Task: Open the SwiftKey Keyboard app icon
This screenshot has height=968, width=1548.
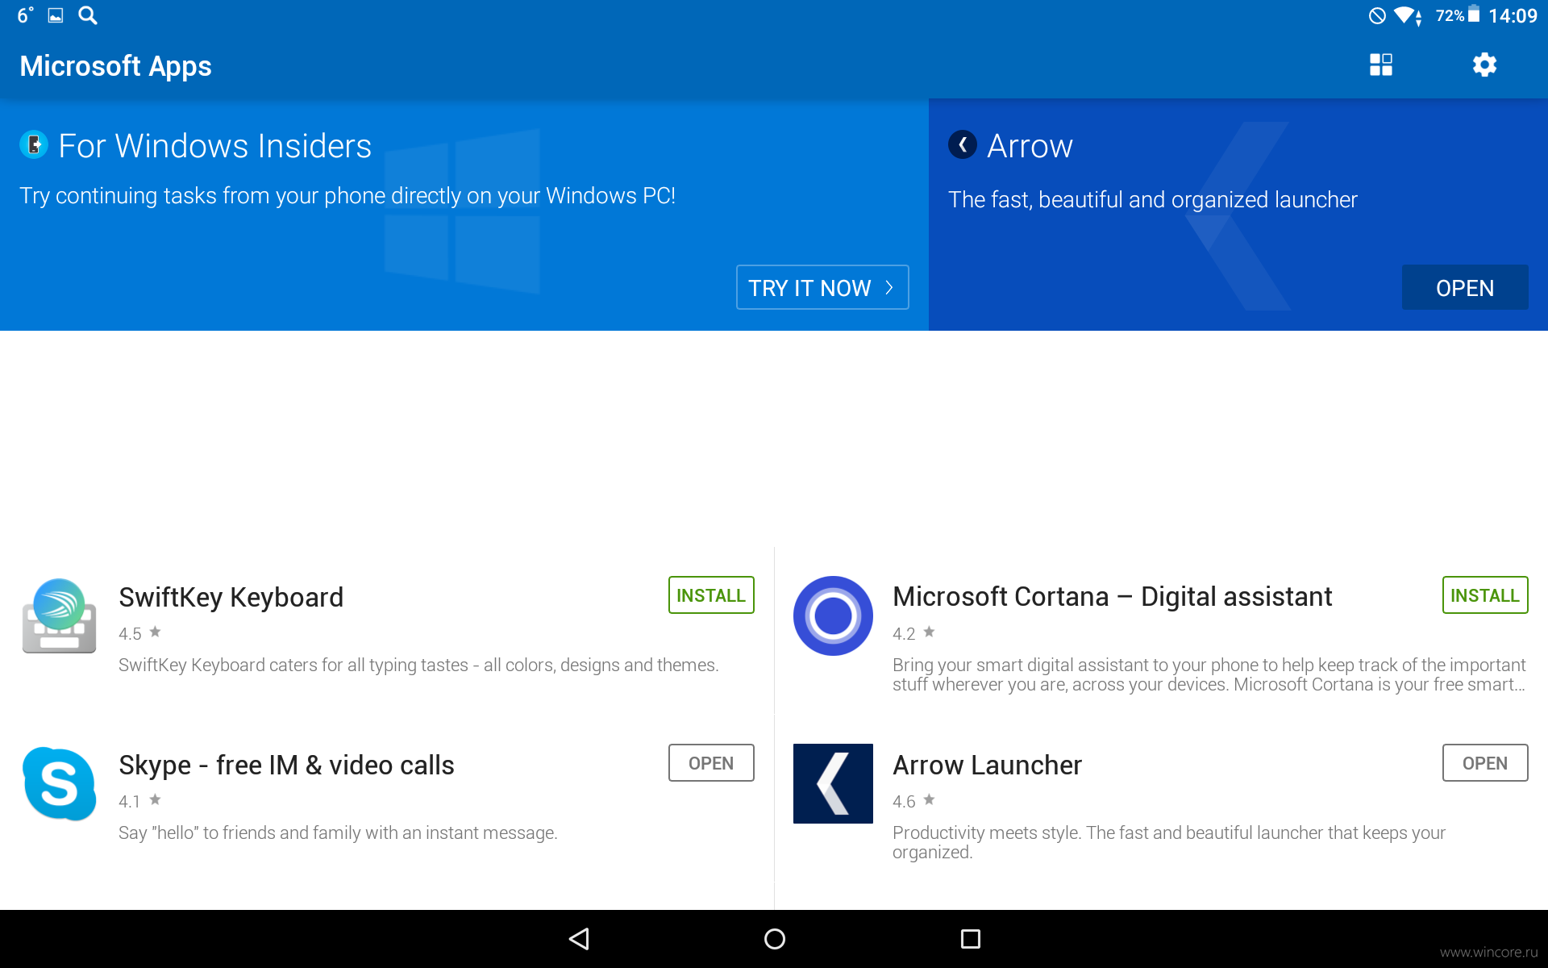Action: coord(60,615)
